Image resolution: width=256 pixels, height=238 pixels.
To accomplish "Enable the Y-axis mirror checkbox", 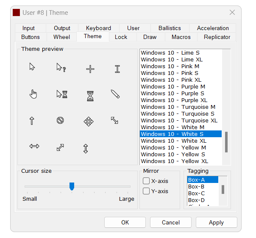I will (x=146, y=191).
